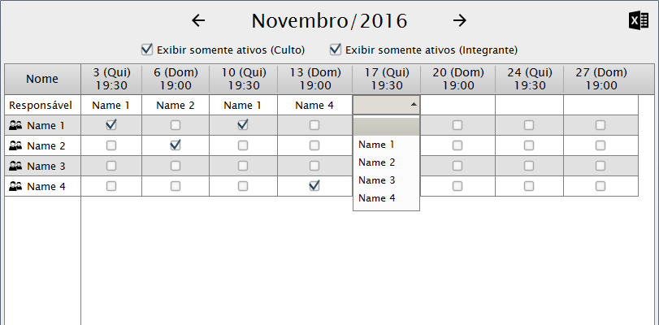Select Name 3 in the dropdown list
The width and height of the screenshot is (659, 325).
click(x=376, y=180)
